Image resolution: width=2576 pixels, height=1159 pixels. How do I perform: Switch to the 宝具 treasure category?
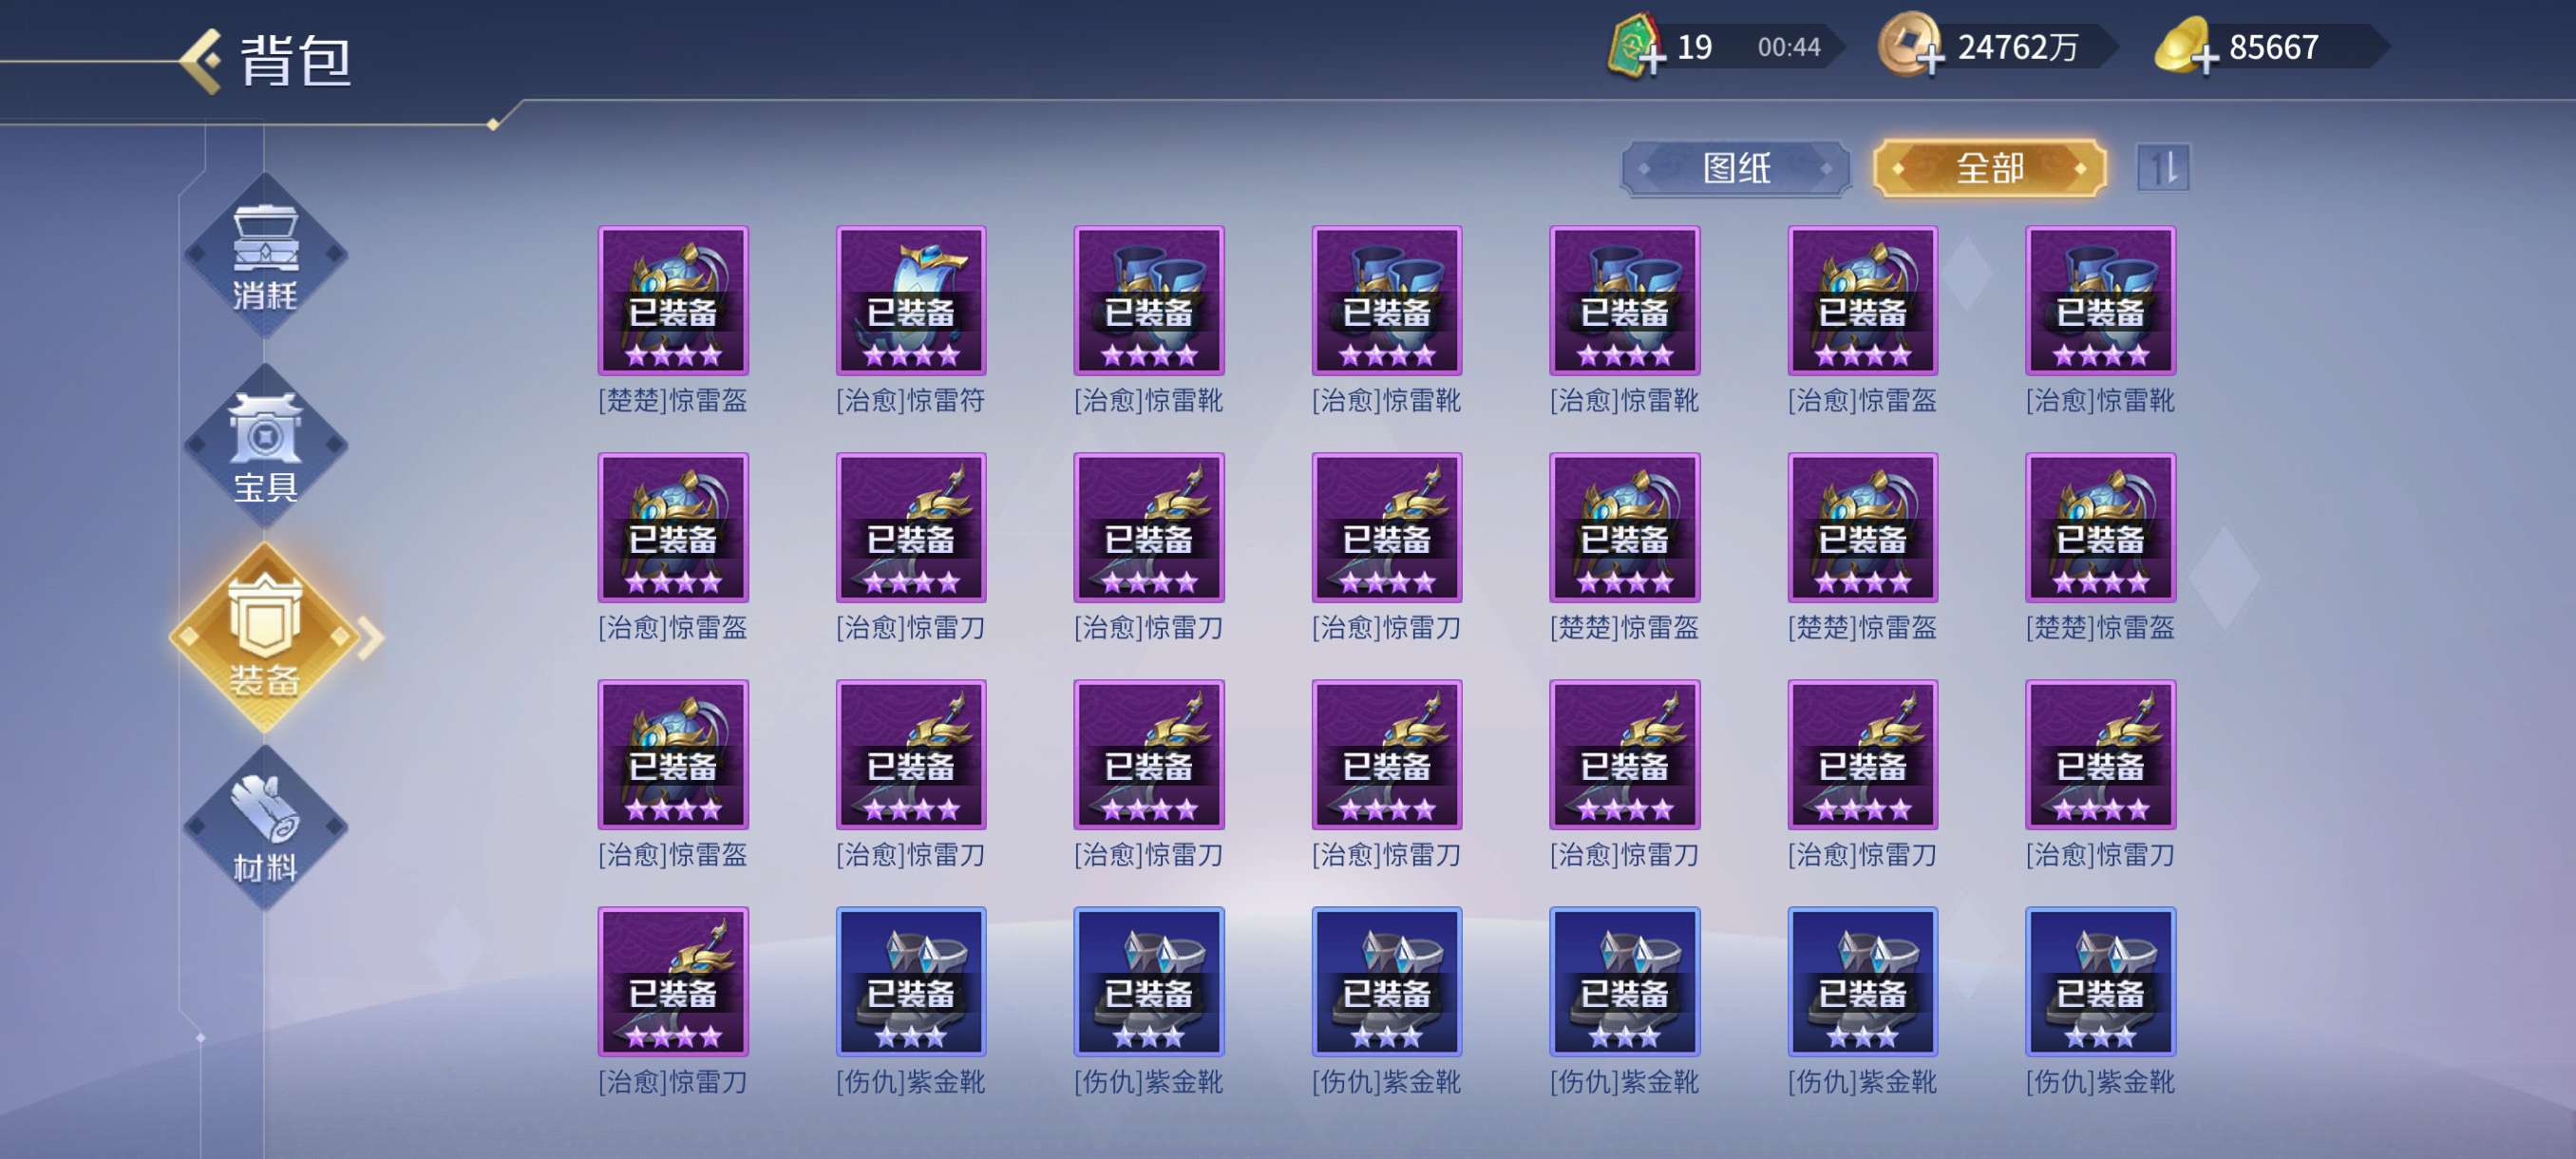point(265,448)
